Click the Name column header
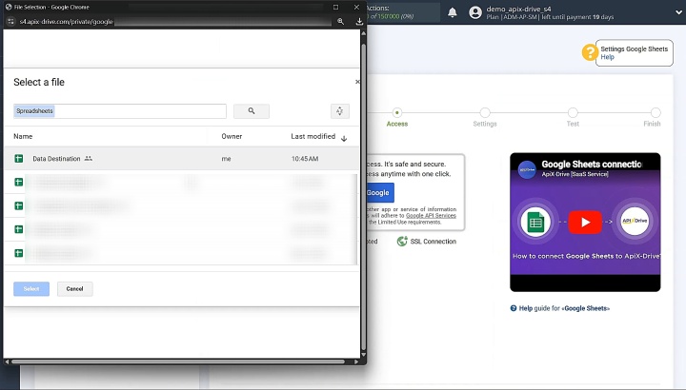Image resolution: width=686 pixels, height=390 pixels. point(23,136)
